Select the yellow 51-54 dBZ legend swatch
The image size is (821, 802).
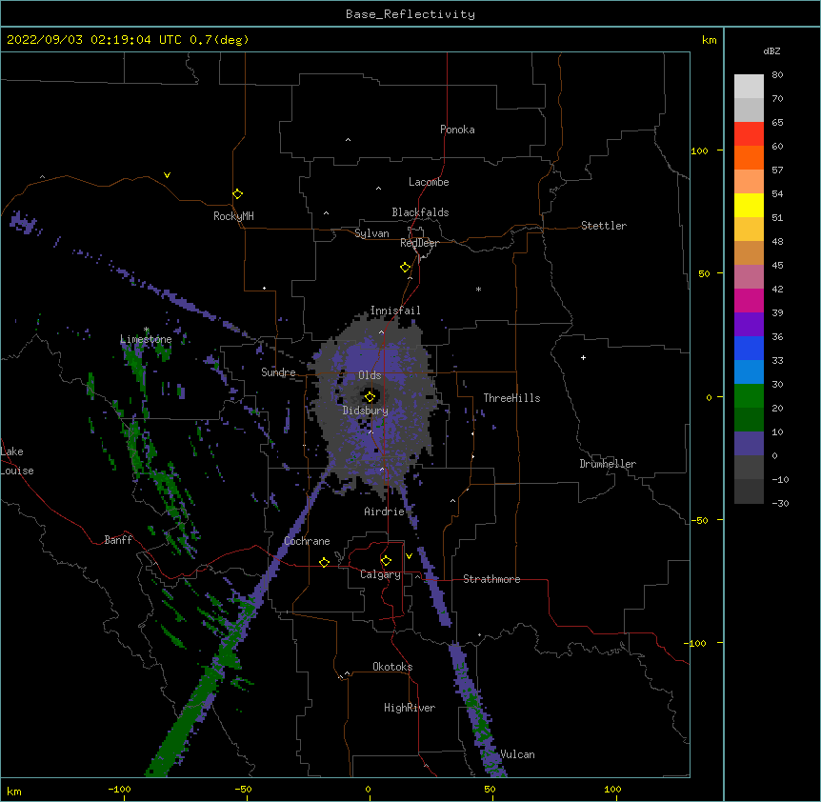pyautogui.click(x=749, y=205)
